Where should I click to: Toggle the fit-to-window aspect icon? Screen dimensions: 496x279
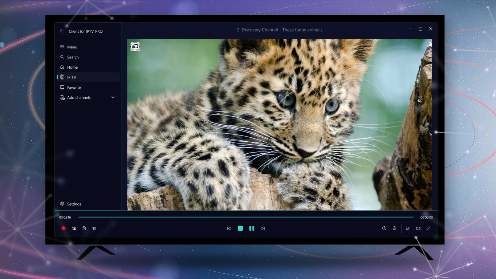[418, 229]
